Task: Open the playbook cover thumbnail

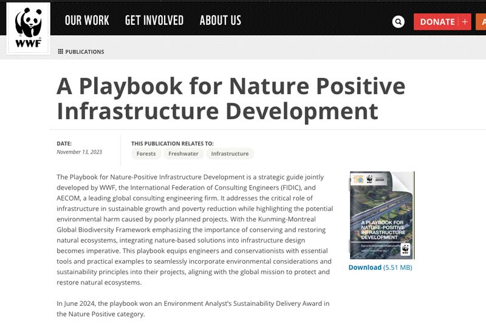Action: 382,215
